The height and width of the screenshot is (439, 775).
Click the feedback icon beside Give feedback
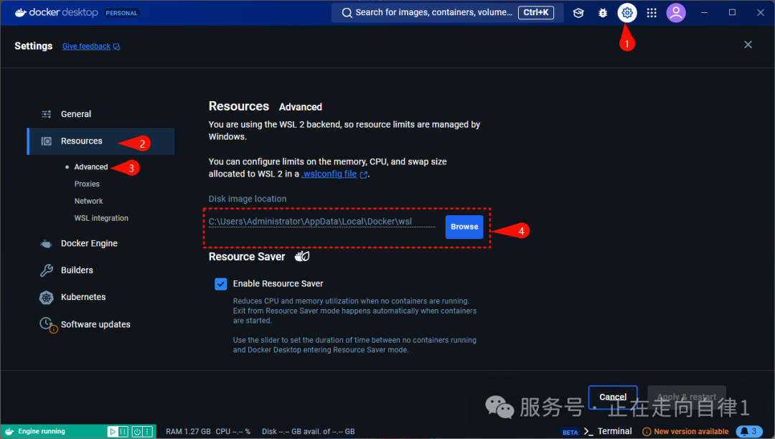[117, 47]
